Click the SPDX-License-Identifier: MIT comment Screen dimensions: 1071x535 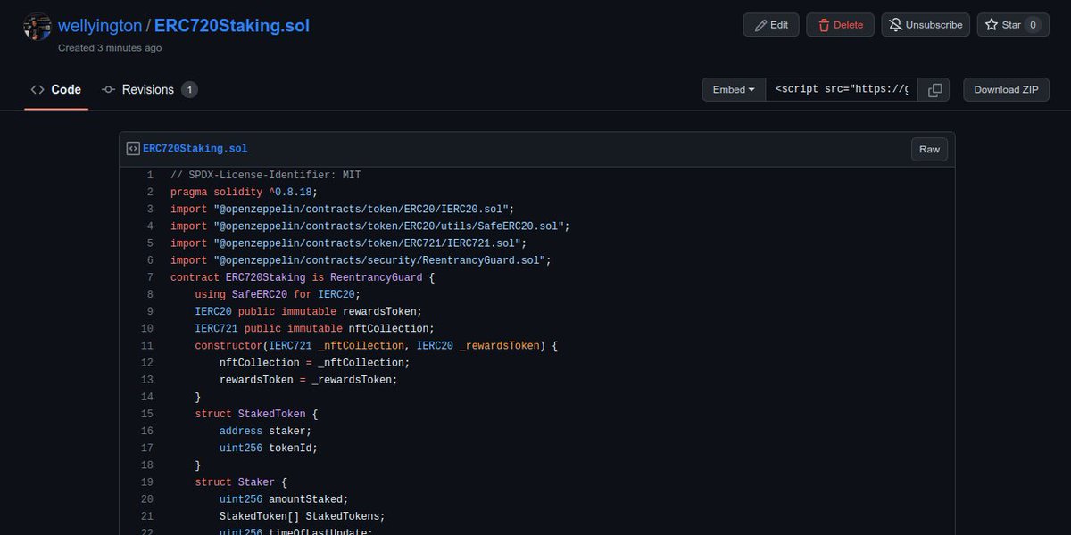pos(265,176)
